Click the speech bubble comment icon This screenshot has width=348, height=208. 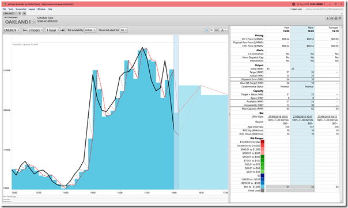[x=339, y=18]
